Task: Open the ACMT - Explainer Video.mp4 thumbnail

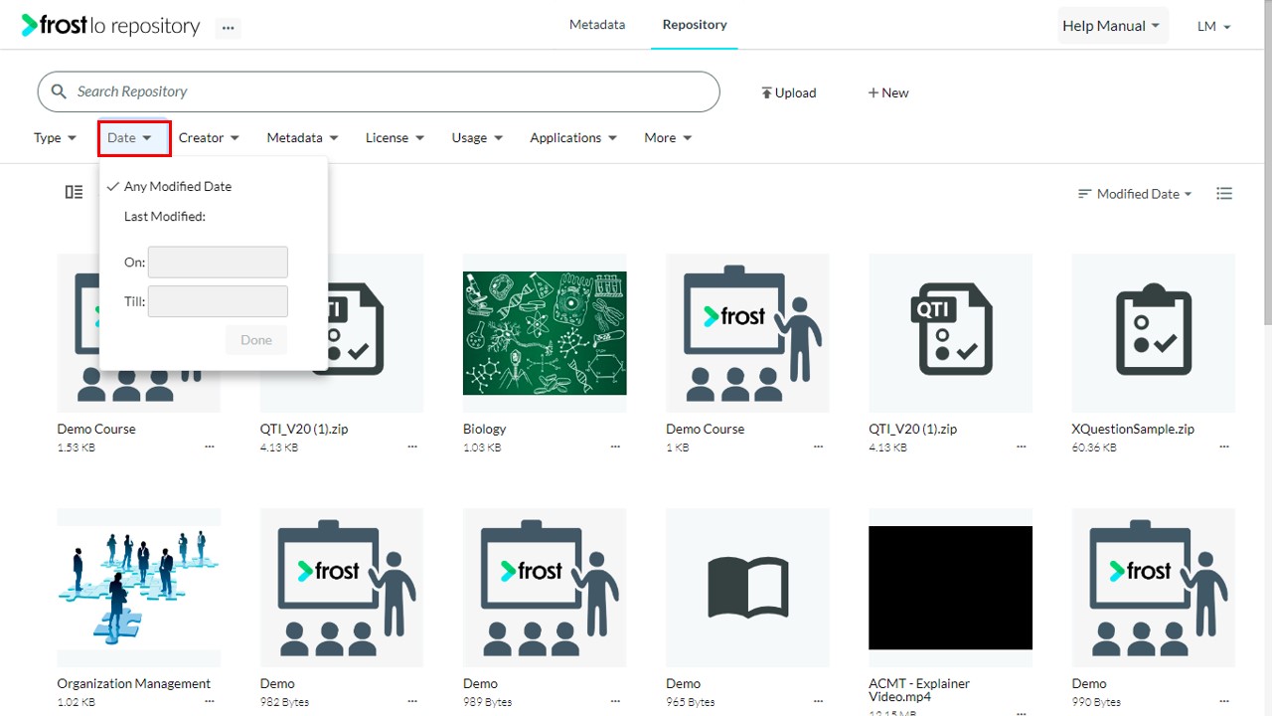Action: coord(950,588)
